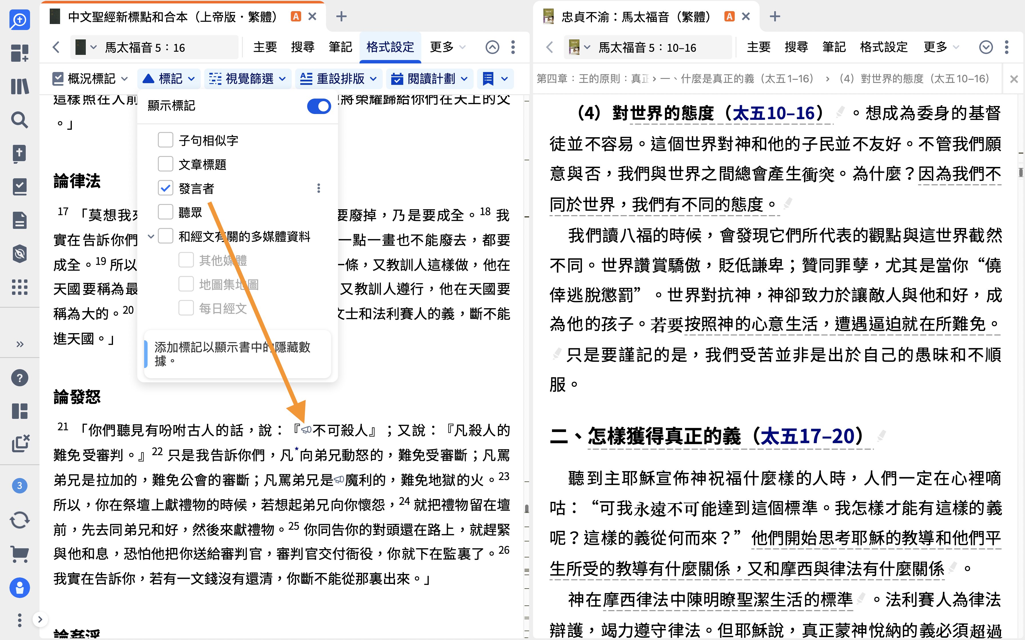The image size is (1025, 640).
Task: Add new tab beside 中文聖經新標點和合本
Action: coord(341,17)
